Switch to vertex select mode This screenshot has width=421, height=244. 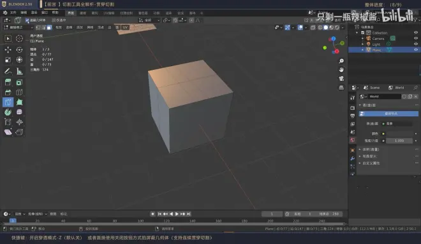[38, 27]
